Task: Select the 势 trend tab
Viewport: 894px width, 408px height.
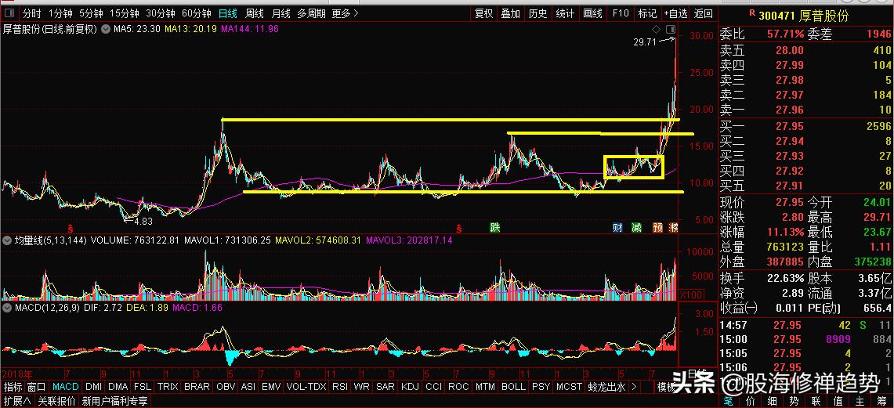Action: click(x=794, y=400)
